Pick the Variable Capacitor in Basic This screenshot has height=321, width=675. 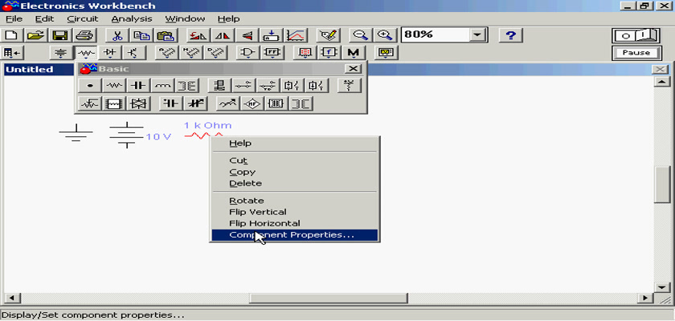(x=195, y=104)
